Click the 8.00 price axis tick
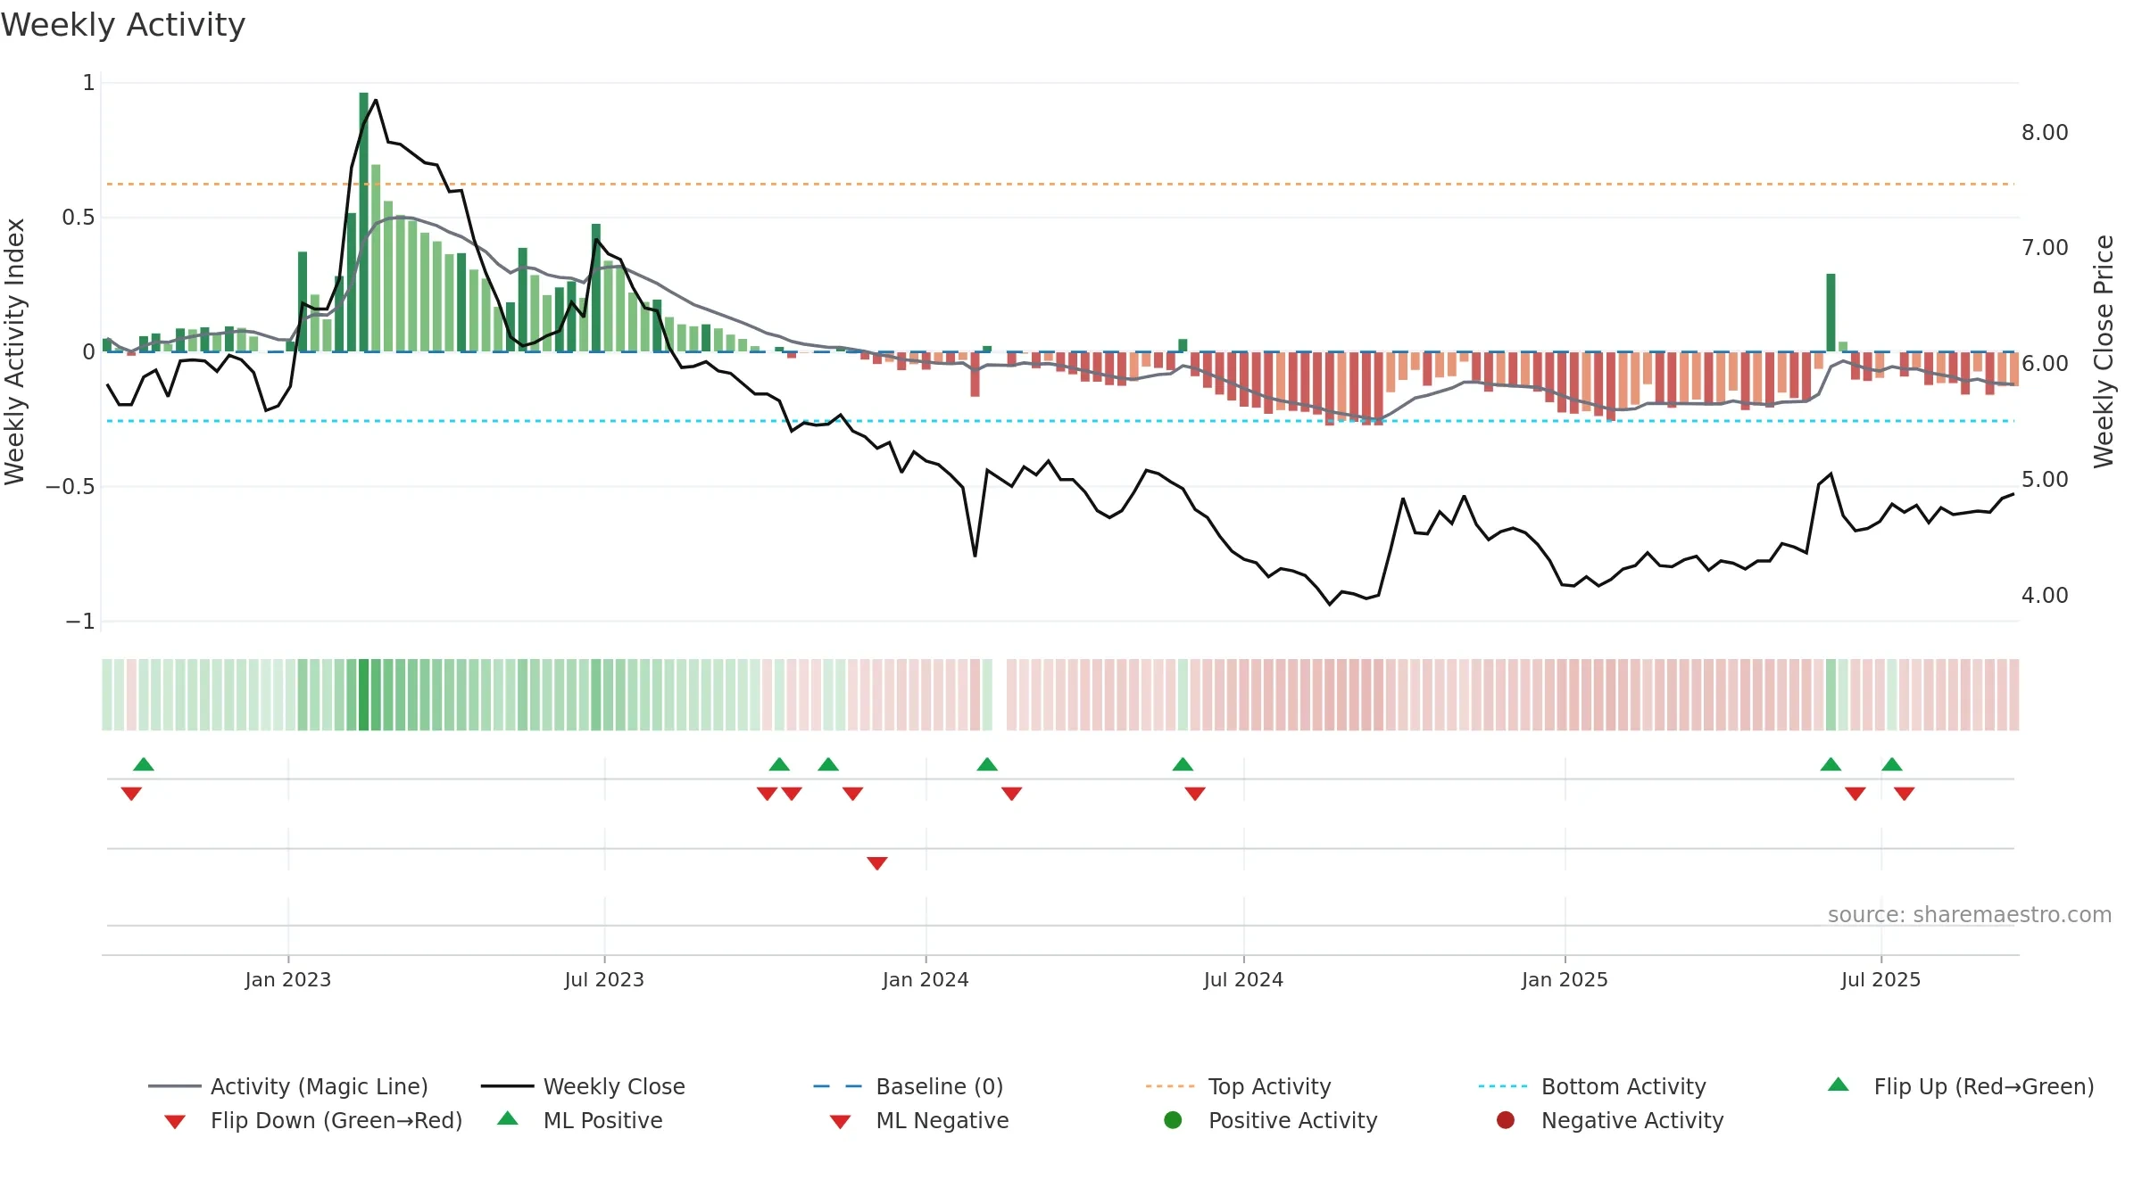The height and width of the screenshot is (1204, 2142). pos(2045,132)
